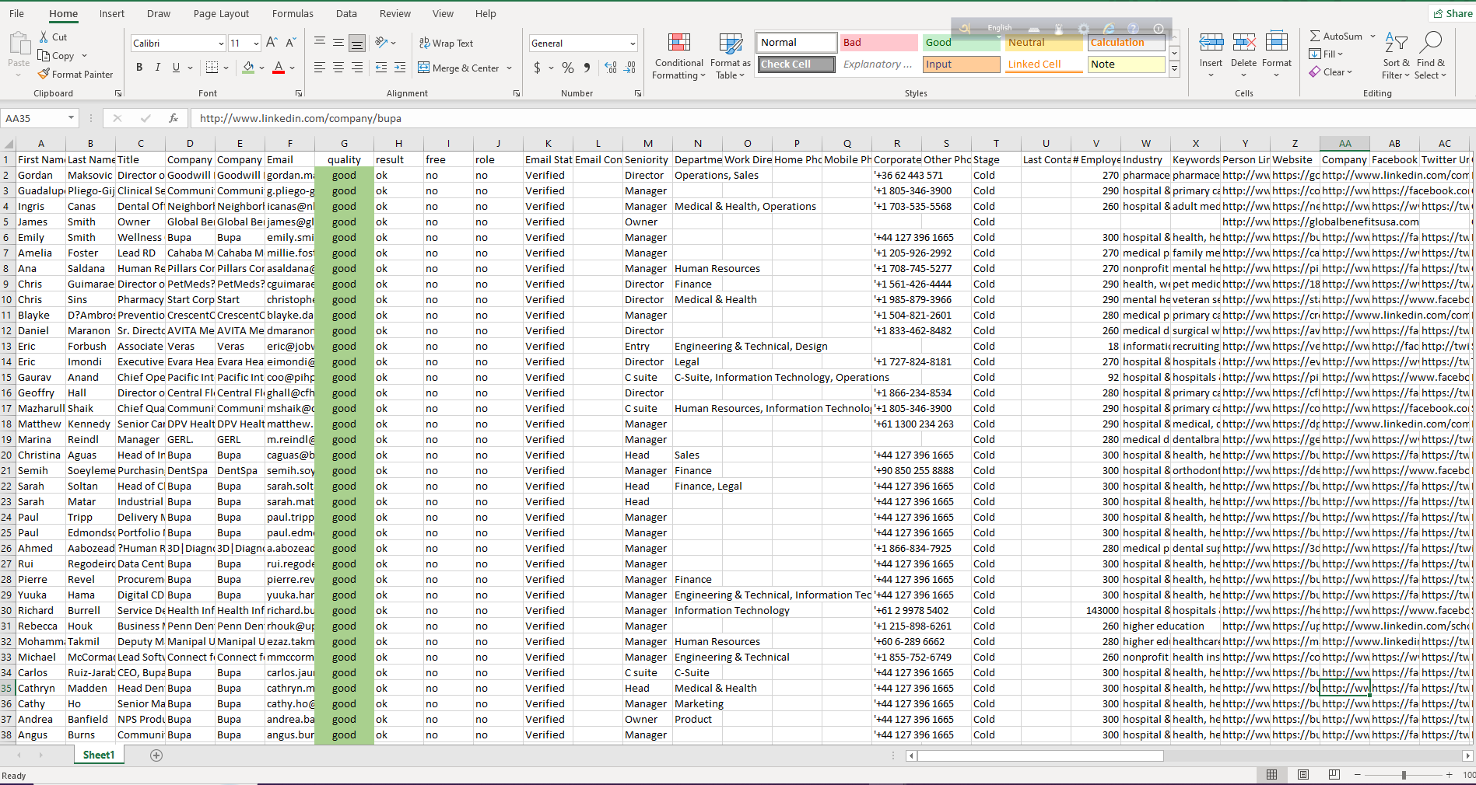This screenshot has width=1476, height=785.
Task: Open the Page Layout ribbon tab
Action: pos(221,14)
